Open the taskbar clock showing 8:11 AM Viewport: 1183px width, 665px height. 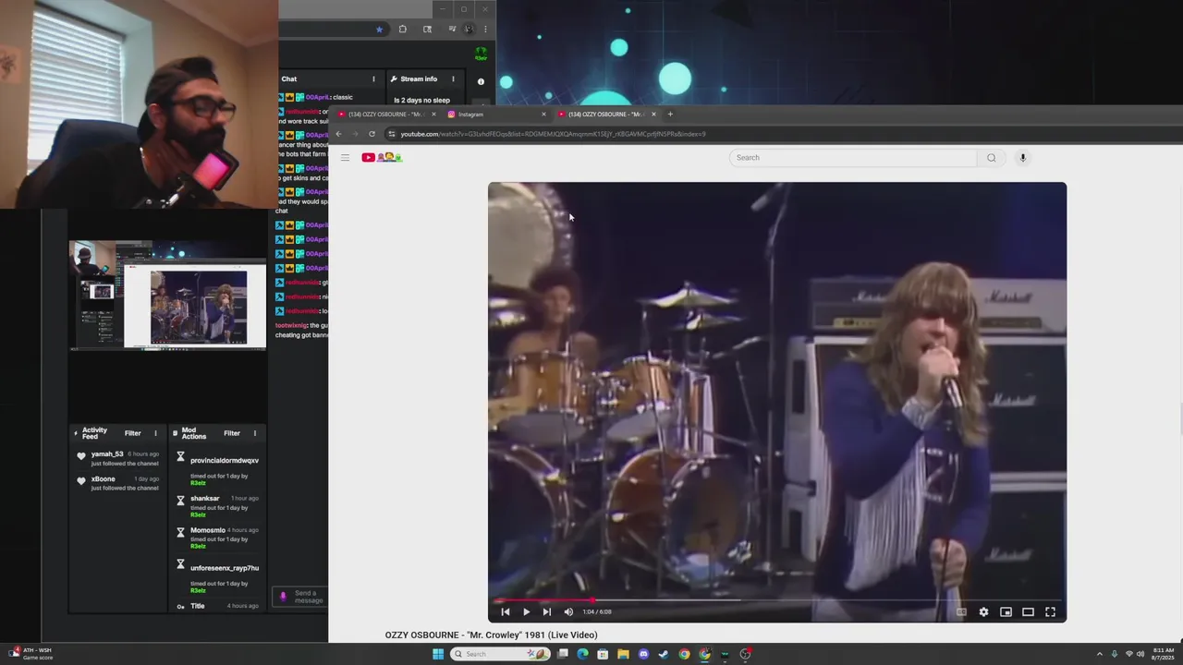(x=1163, y=654)
